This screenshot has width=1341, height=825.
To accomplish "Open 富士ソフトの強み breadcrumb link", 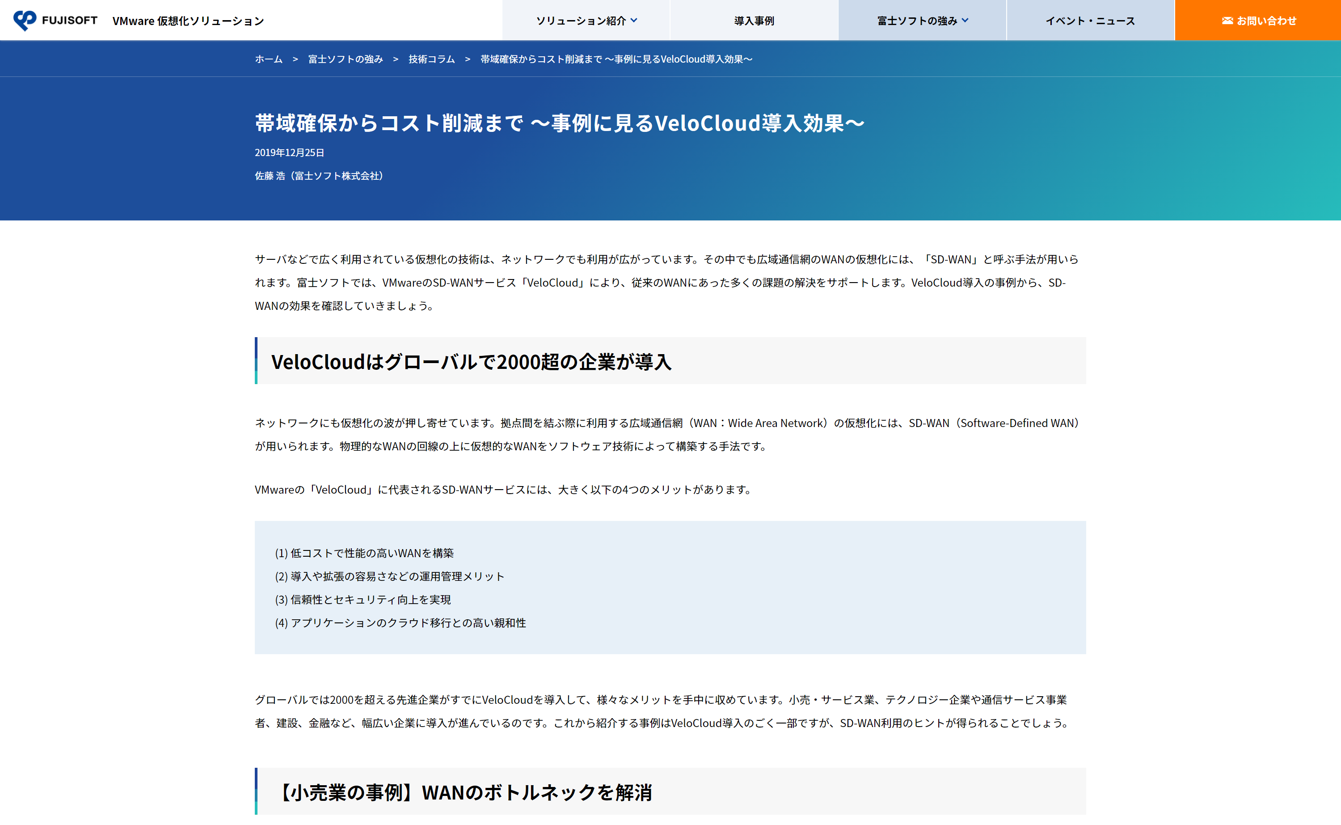I will point(345,59).
